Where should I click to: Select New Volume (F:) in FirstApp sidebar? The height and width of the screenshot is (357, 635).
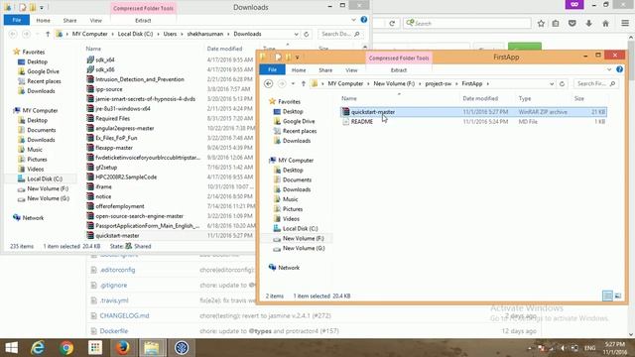[x=303, y=238]
